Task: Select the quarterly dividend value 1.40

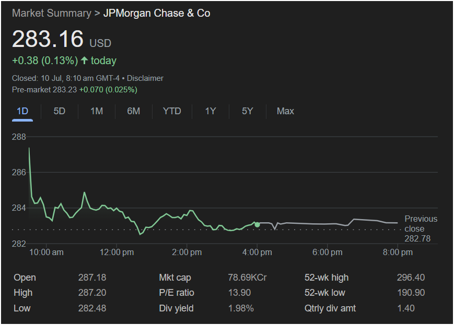Action: (406, 308)
